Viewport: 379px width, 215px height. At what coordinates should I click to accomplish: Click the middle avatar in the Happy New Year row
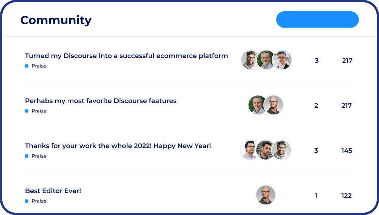(x=266, y=150)
